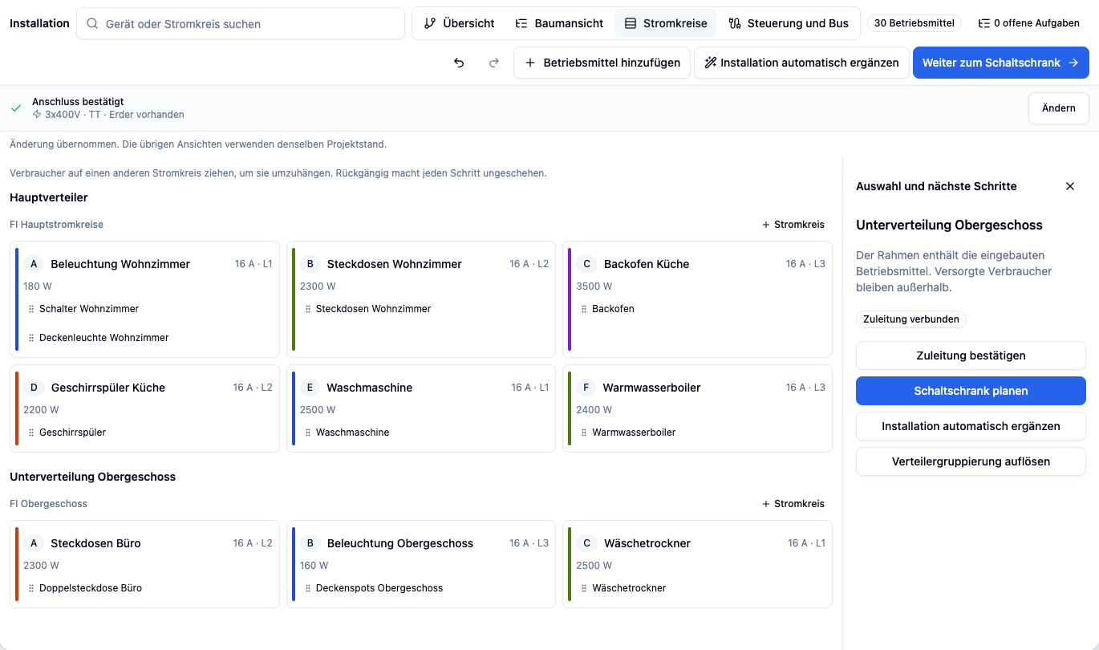1099x650 pixels.
Task: Click the redo arrow icon
Action: click(x=494, y=63)
